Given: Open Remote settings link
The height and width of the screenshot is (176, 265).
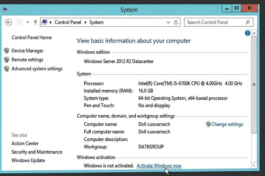Looking at the screenshot, I should (27, 60).
